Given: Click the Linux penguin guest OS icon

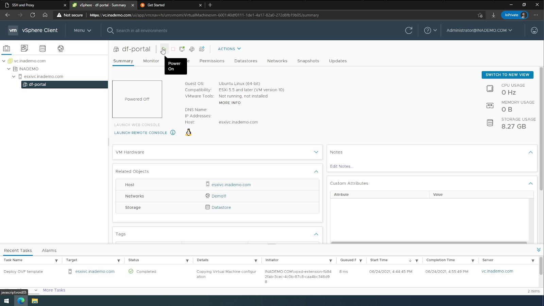Looking at the screenshot, I should tap(188, 132).
